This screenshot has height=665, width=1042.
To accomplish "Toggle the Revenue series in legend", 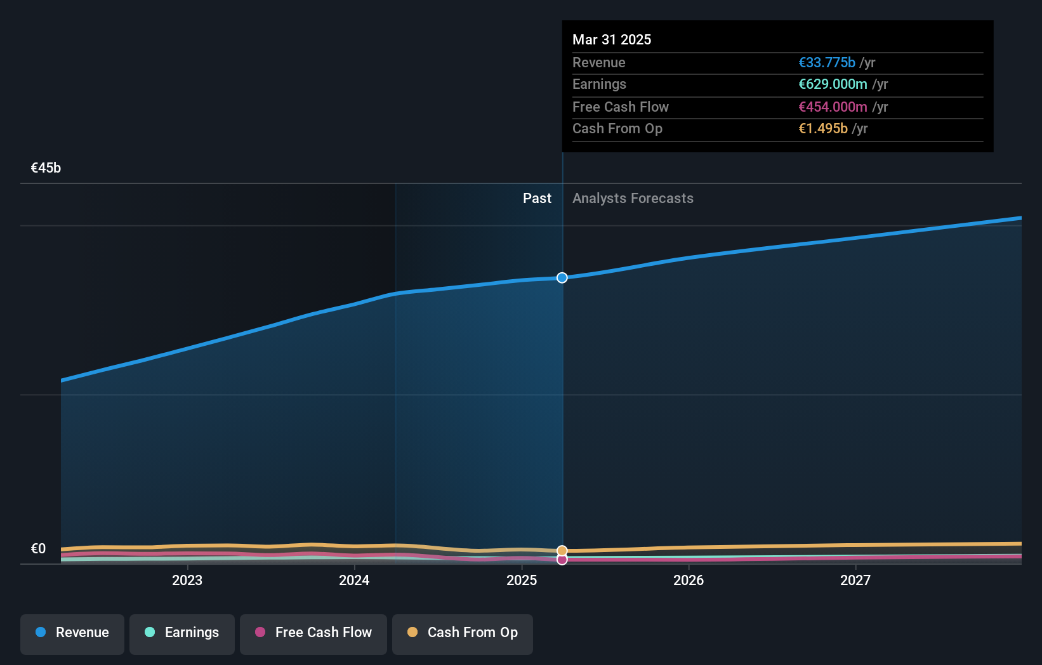I will point(72,634).
